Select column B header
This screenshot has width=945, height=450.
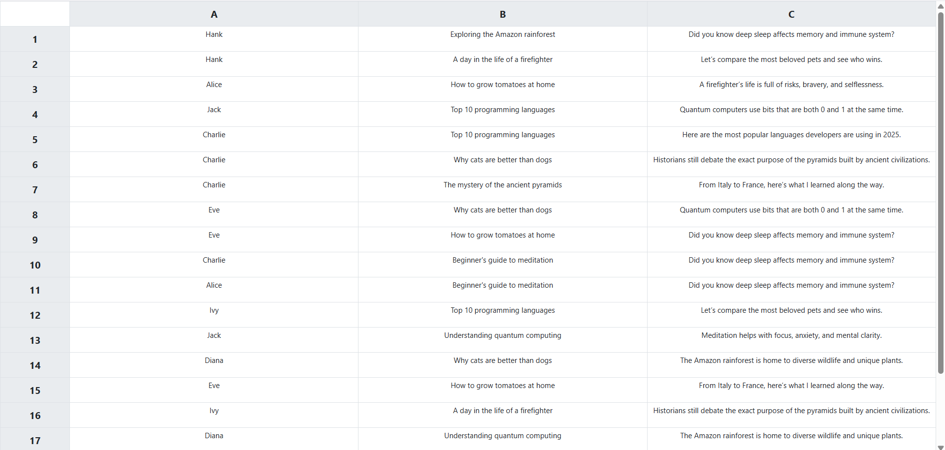[x=502, y=14]
